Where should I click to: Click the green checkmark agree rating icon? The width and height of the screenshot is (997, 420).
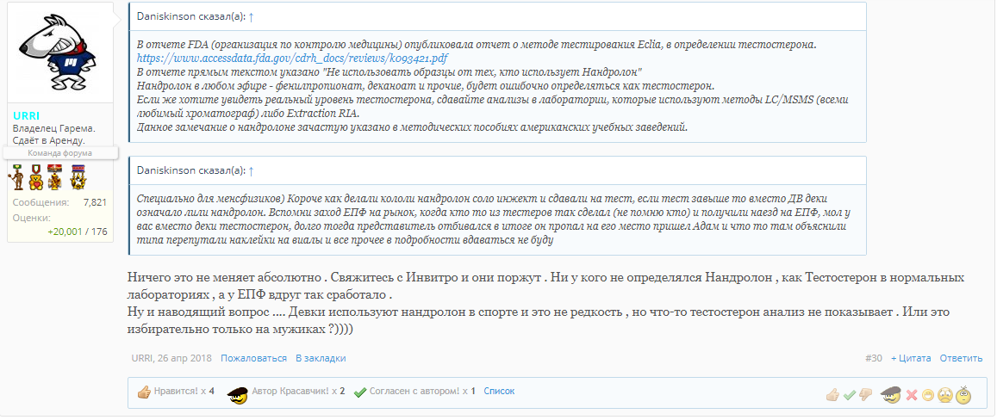(x=850, y=395)
